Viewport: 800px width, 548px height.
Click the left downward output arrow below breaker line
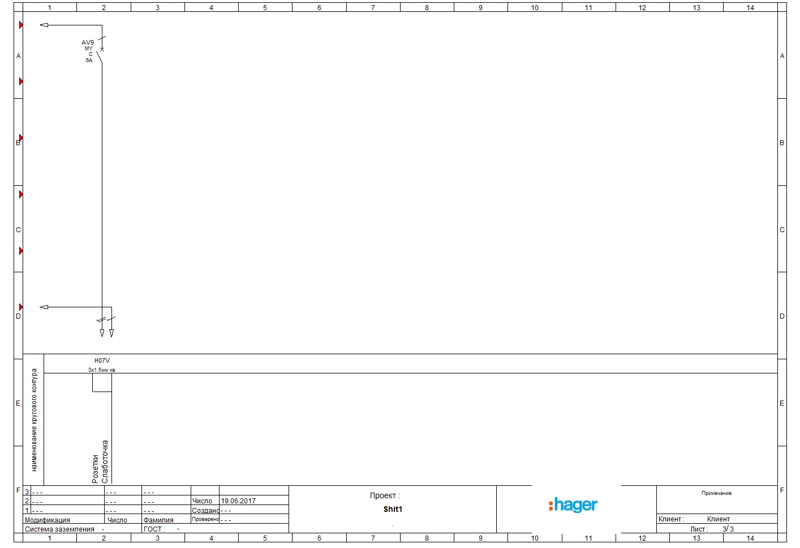coord(102,333)
